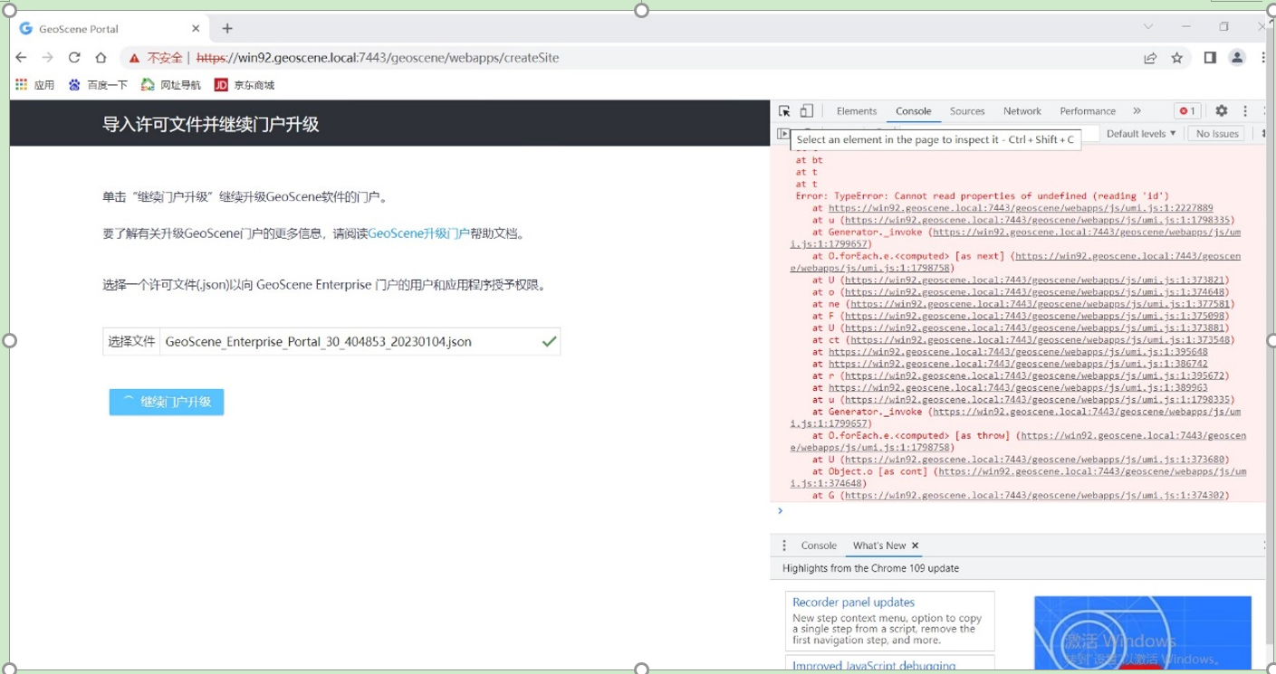Share this page icon
This screenshot has width=1276, height=674.
(1150, 58)
